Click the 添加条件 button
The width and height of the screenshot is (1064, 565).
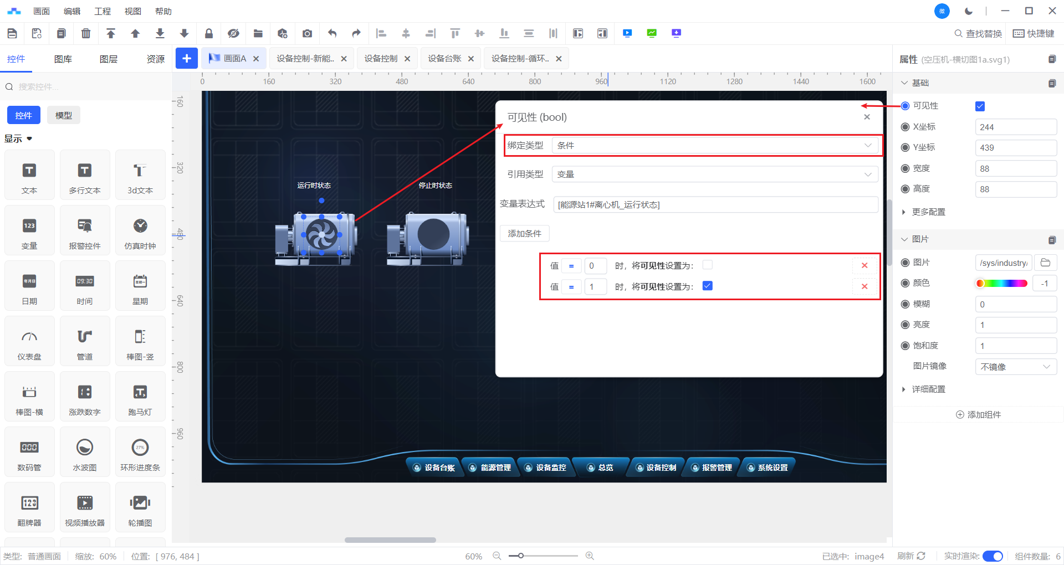[524, 234]
